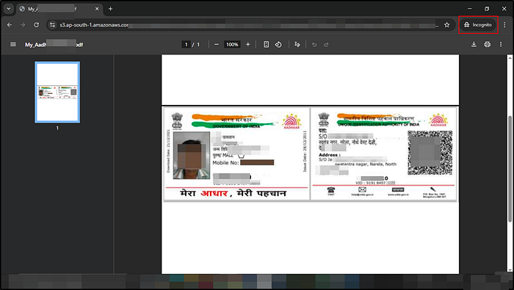Zoom out the PDF document
The height and width of the screenshot is (290, 514).
pos(217,44)
